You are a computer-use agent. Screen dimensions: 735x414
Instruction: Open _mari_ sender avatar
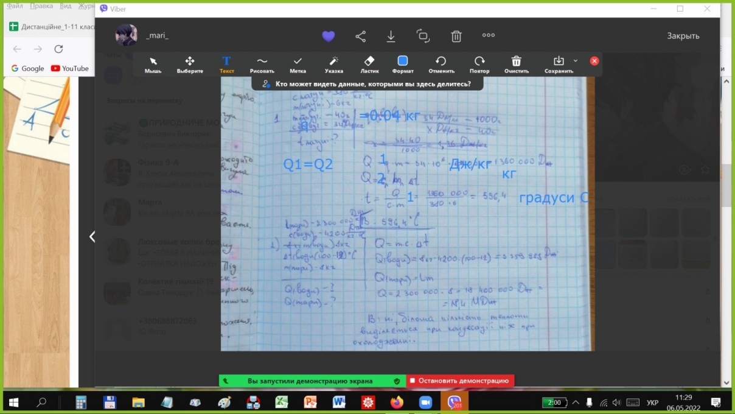pos(126,35)
